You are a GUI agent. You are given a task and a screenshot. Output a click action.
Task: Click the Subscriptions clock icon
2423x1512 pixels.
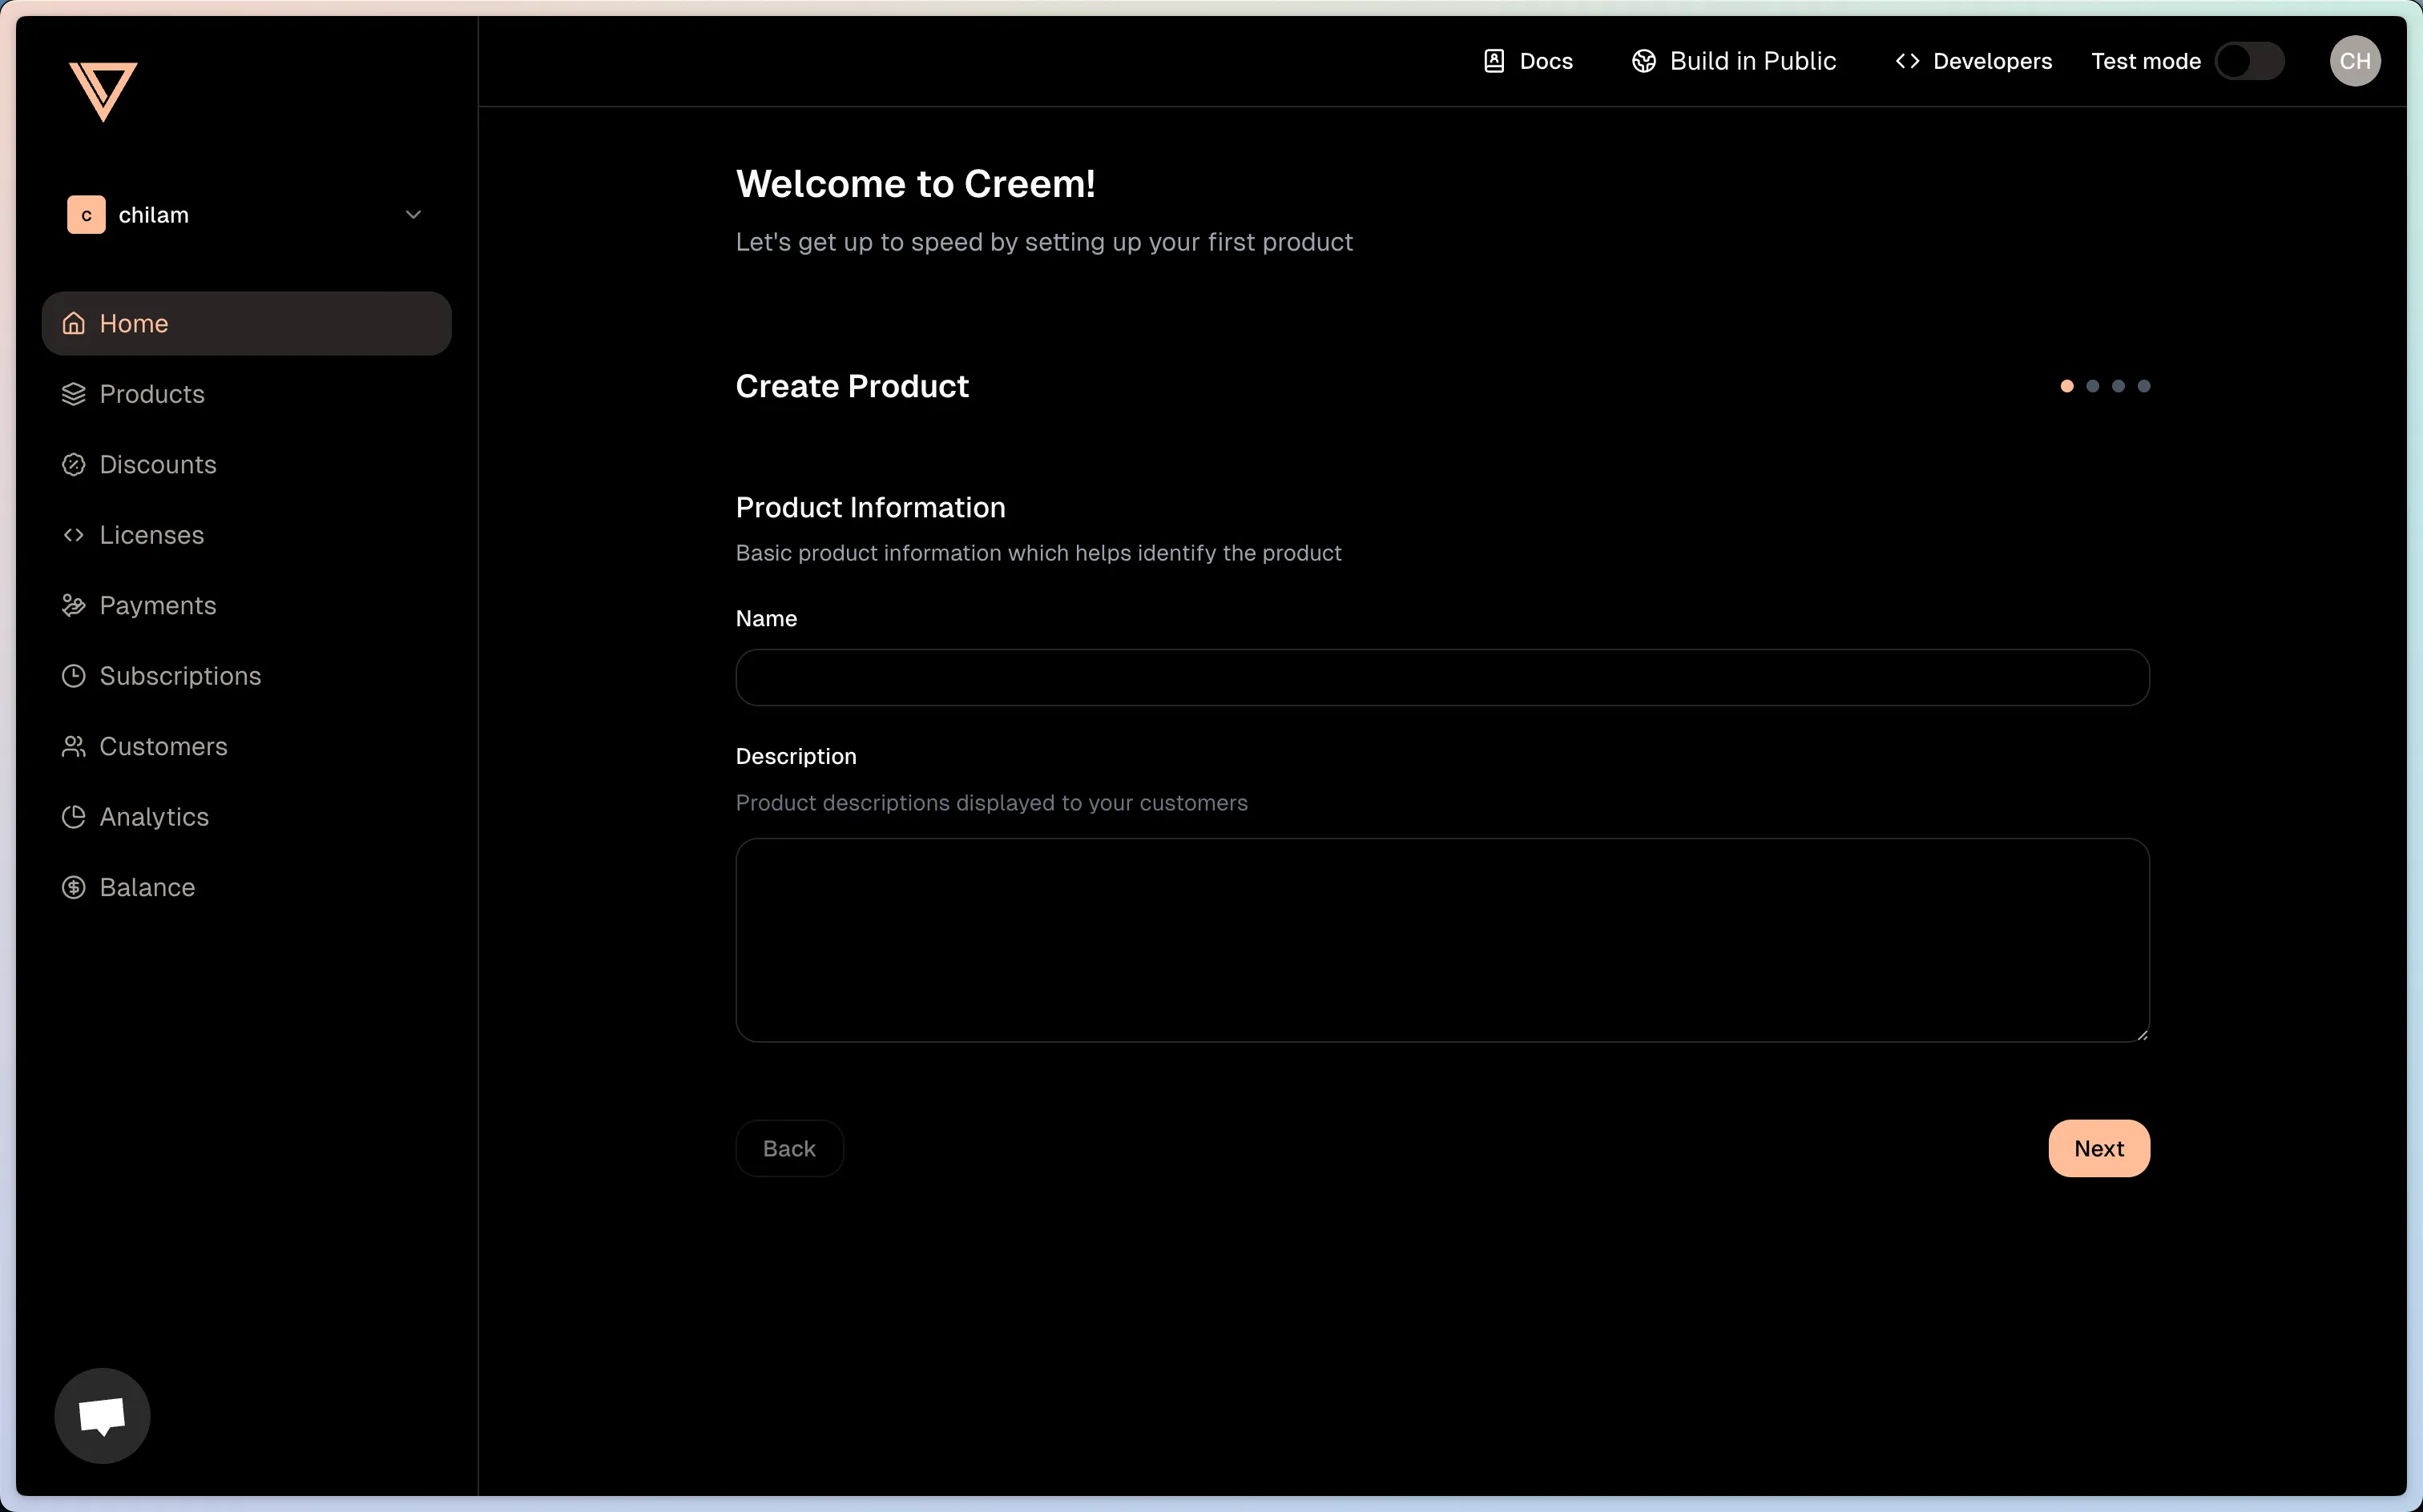pyautogui.click(x=73, y=676)
